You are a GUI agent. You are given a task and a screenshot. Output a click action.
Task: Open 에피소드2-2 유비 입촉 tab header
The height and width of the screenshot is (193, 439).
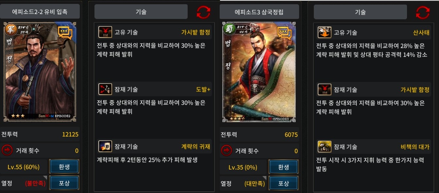click(40, 11)
